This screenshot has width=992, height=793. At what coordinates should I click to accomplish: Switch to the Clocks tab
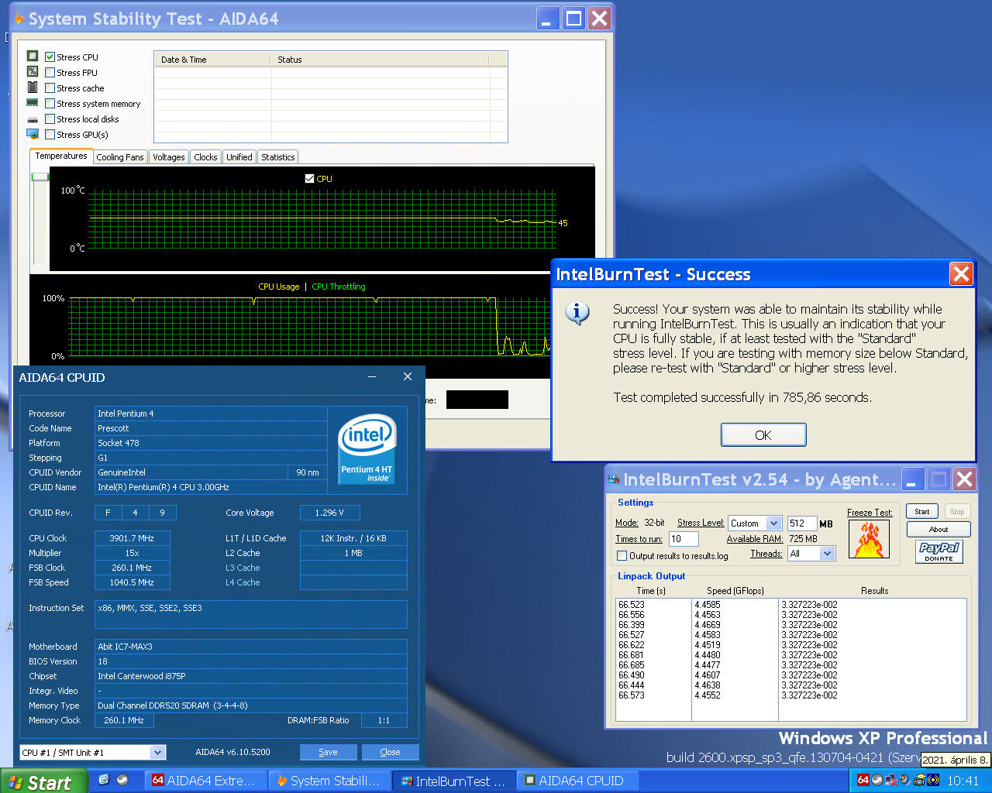(x=205, y=157)
